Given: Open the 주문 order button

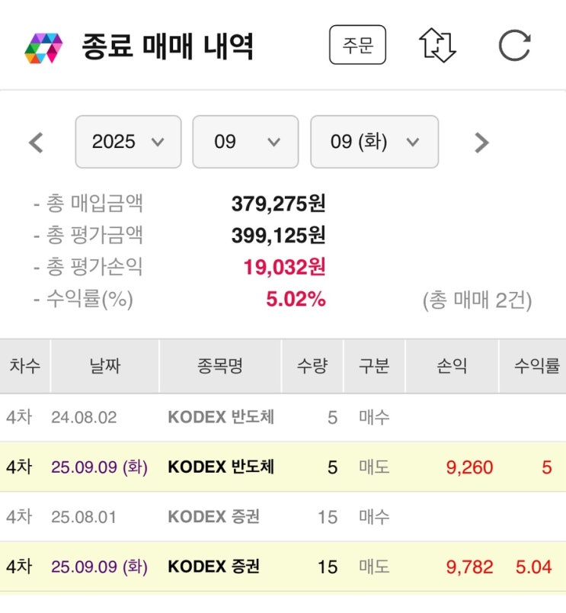Looking at the screenshot, I should [x=357, y=46].
